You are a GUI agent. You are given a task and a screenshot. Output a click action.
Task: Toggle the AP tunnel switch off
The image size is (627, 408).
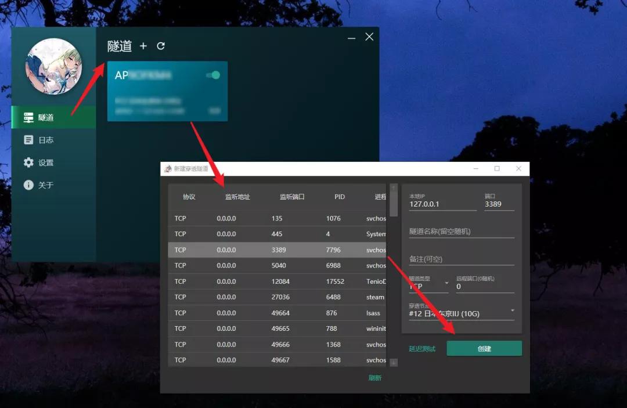pyautogui.click(x=214, y=75)
